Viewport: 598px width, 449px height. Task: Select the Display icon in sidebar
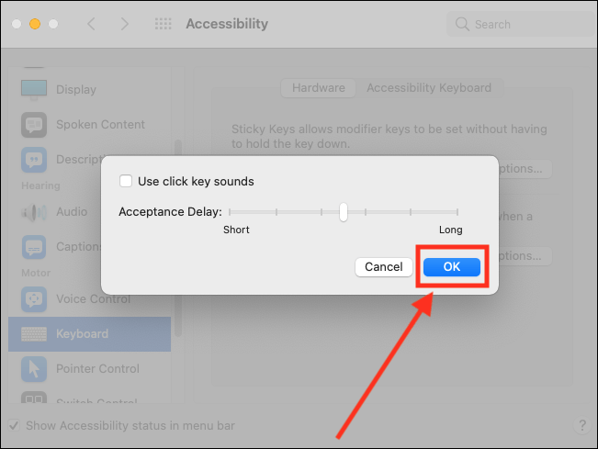coord(34,90)
